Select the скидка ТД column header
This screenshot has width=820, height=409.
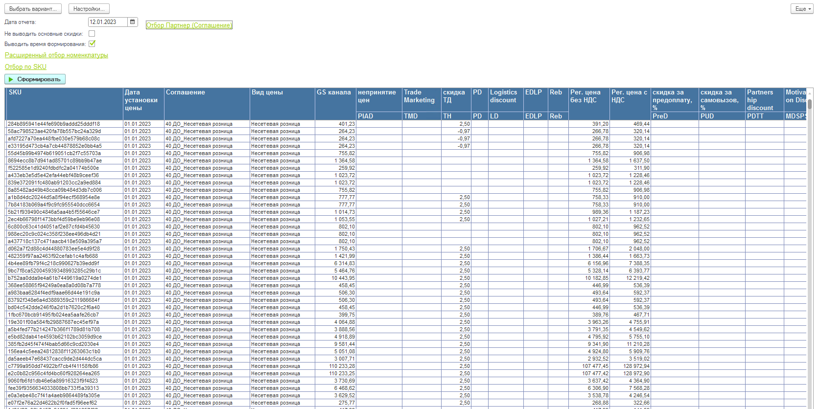[x=456, y=100]
